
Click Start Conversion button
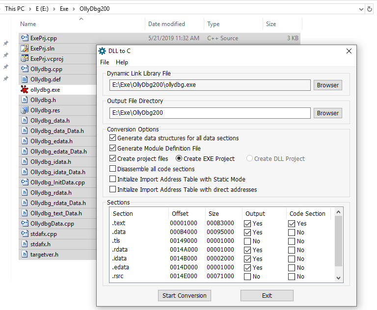click(185, 295)
